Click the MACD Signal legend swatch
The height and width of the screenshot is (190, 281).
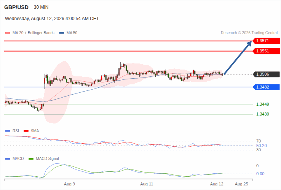click(x=31, y=159)
